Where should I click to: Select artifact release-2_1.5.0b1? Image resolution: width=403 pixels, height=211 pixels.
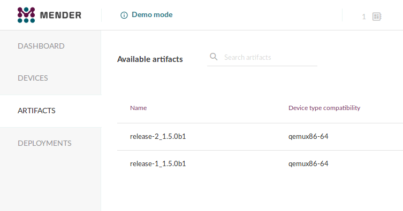(x=158, y=136)
